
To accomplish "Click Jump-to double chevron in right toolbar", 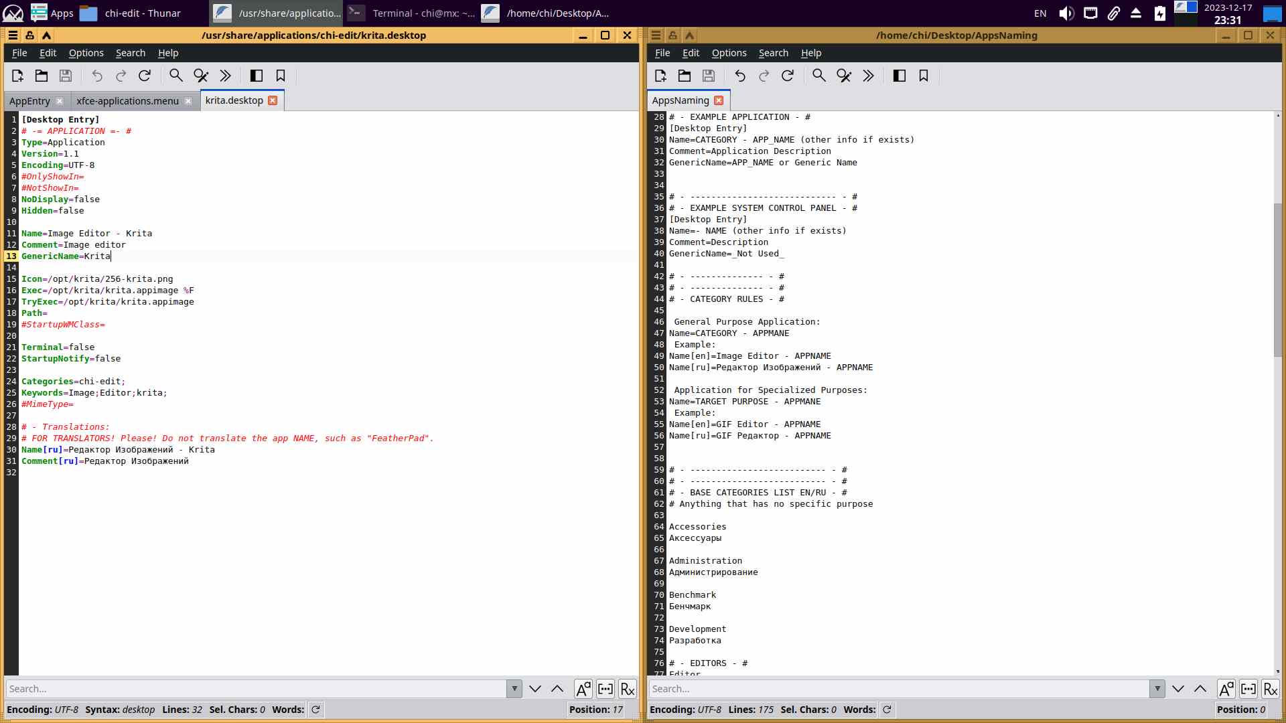I will tap(869, 76).
